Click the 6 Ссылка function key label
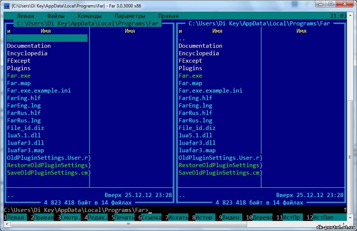The height and width of the screenshot is (231, 357). (x=150, y=218)
